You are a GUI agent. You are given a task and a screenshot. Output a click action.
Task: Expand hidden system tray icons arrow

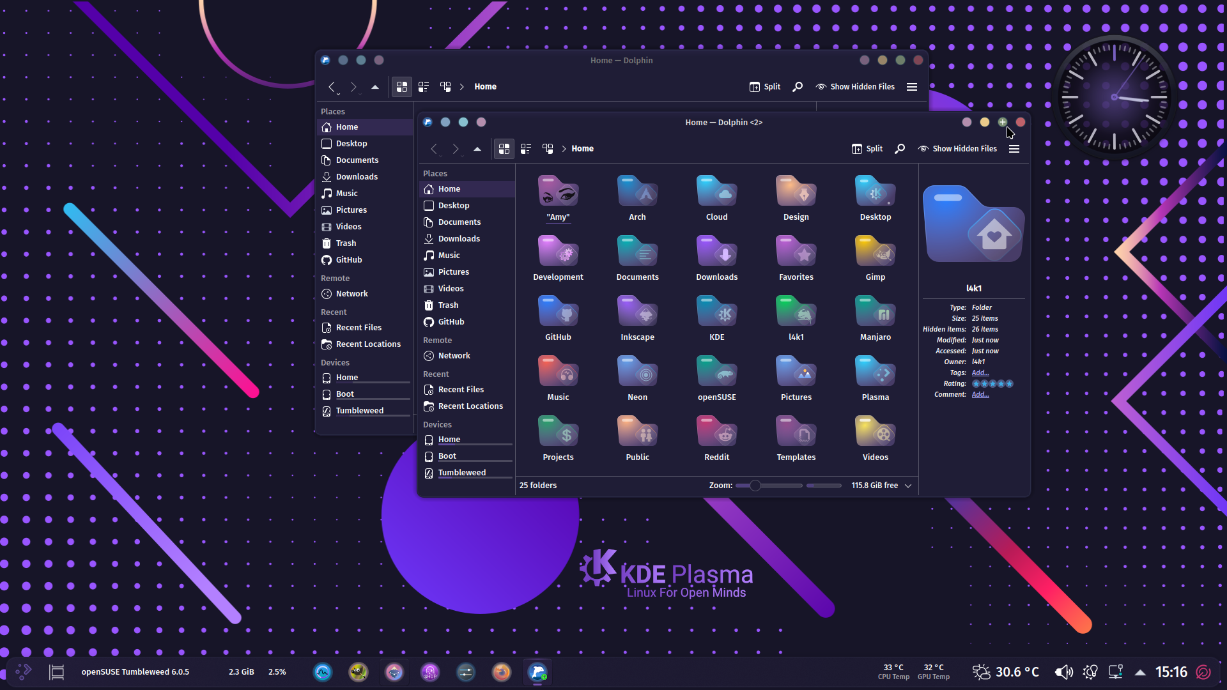[1140, 672]
